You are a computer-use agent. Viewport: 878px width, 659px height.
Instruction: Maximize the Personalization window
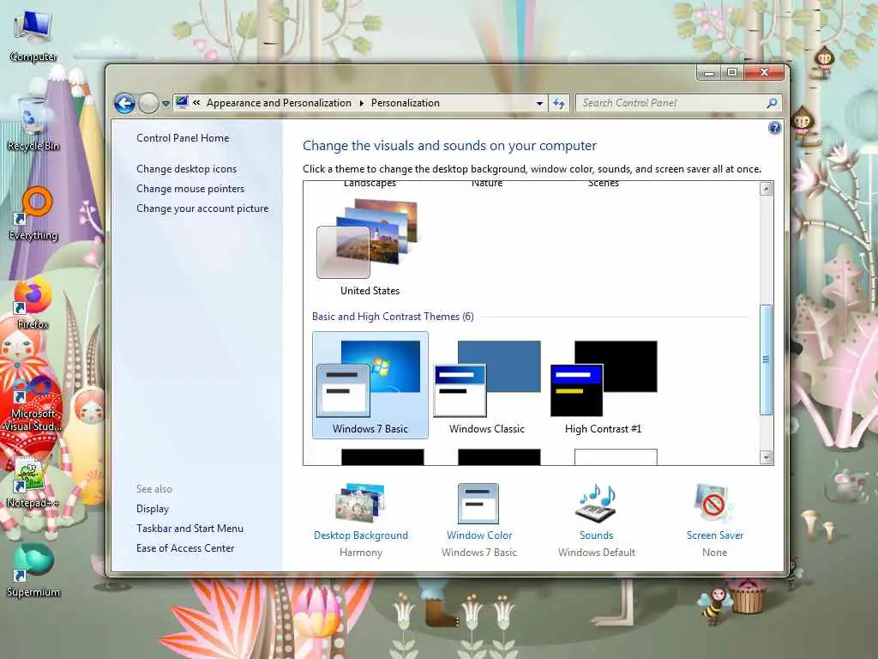[731, 73]
